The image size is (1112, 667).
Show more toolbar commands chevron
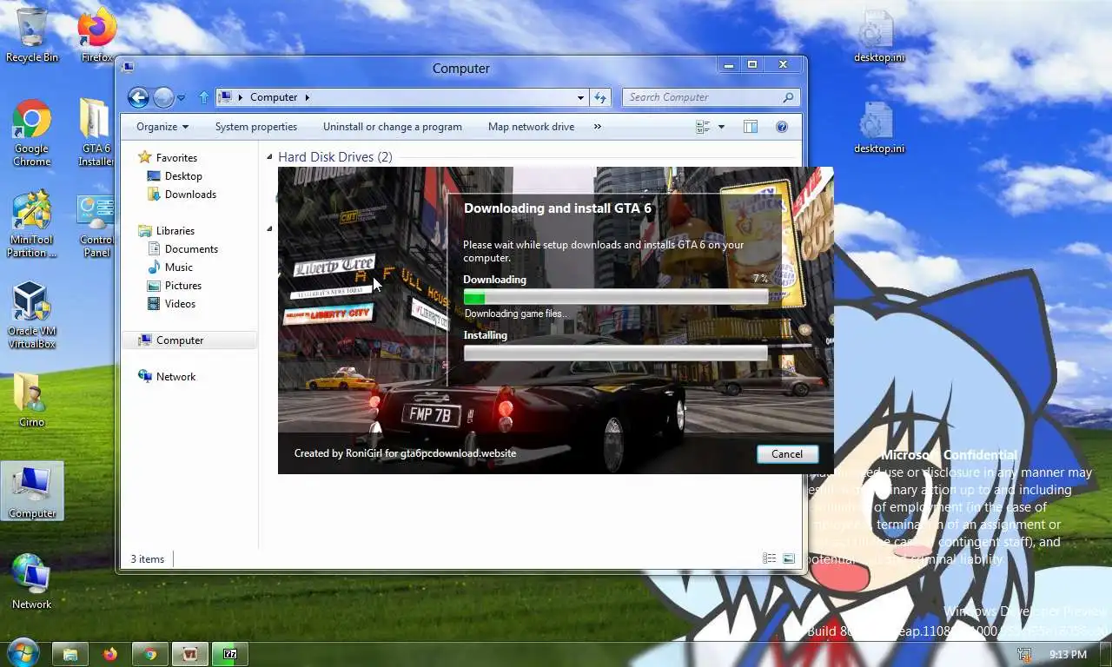point(597,127)
